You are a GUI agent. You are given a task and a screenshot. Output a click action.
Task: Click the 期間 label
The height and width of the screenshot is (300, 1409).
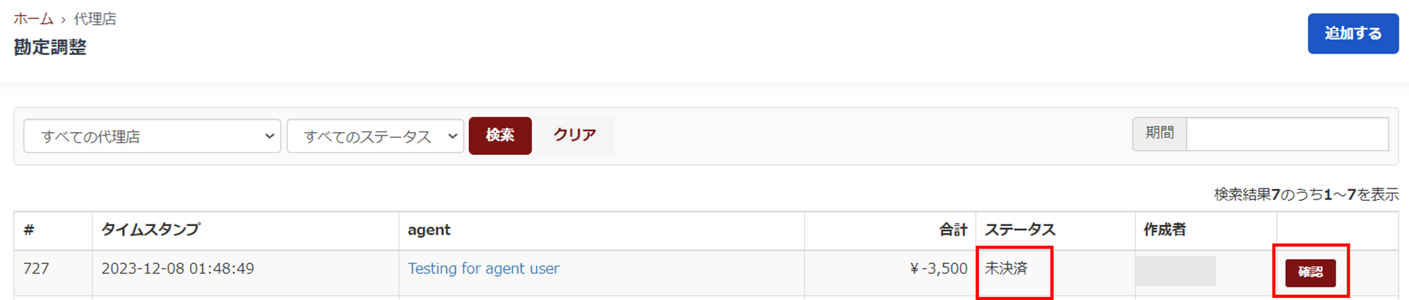coord(1159,134)
